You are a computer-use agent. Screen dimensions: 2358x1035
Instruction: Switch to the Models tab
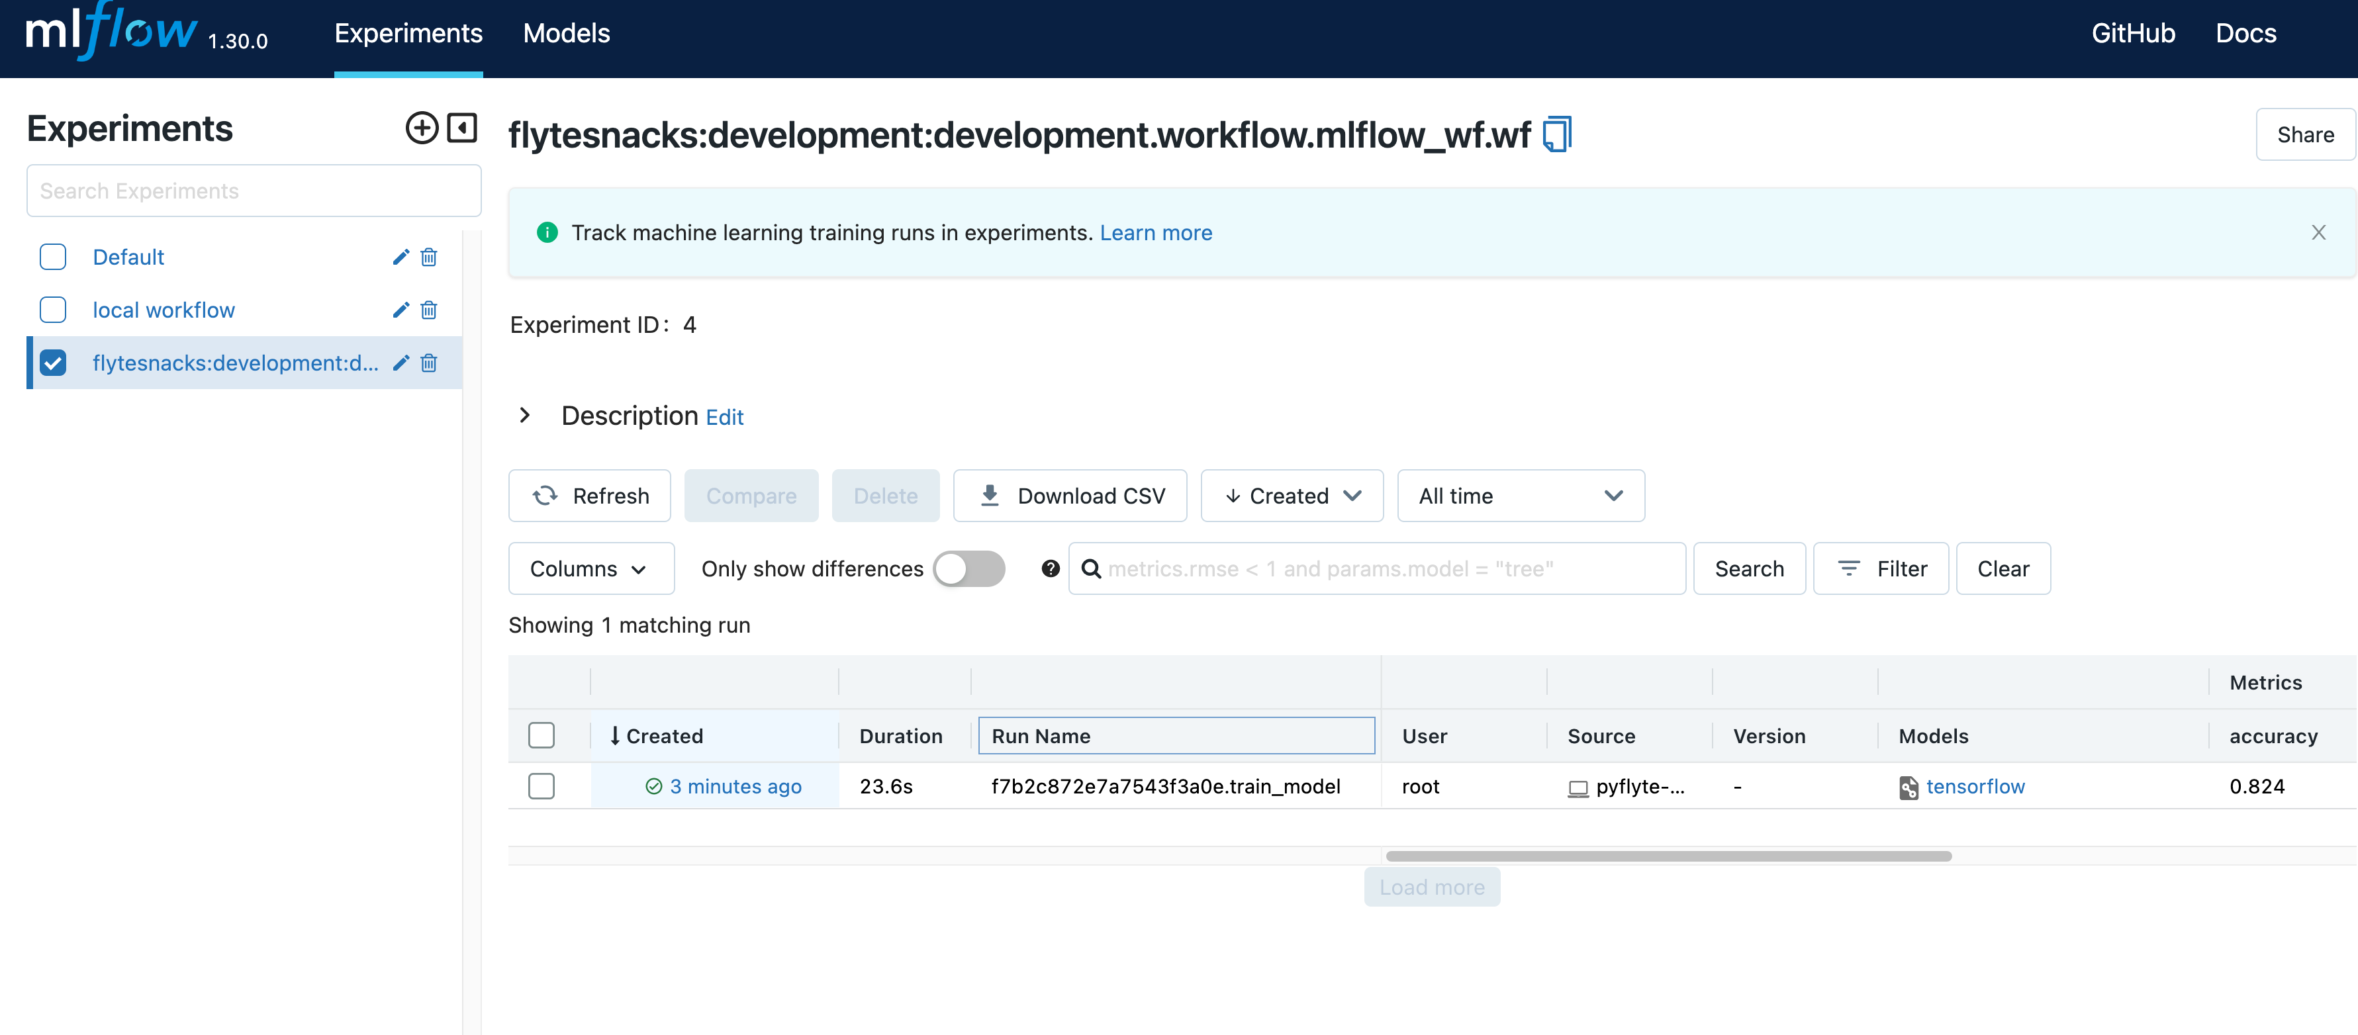point(566,34)
